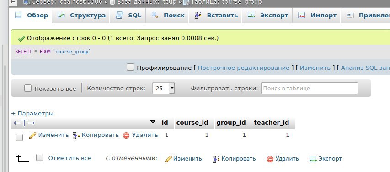The height and width of the screenshot is (172, 390).
Task: Click the Вставить tab insert icon
Action: click(198, 15)
